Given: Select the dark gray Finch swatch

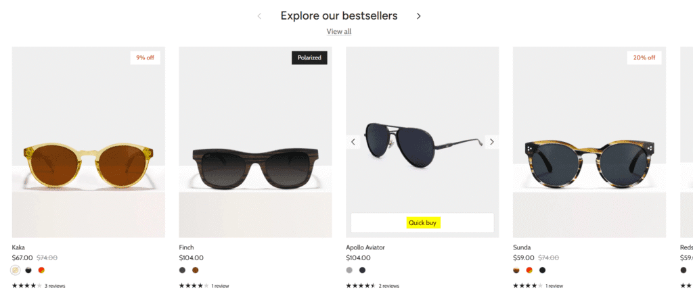Looking at the screenshot, I should [182, 270].
